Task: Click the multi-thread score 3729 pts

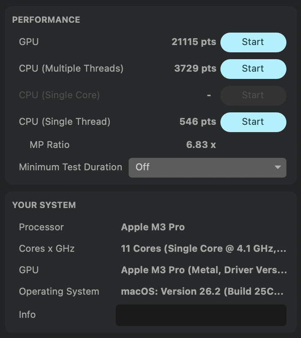Action: (195, 69)
